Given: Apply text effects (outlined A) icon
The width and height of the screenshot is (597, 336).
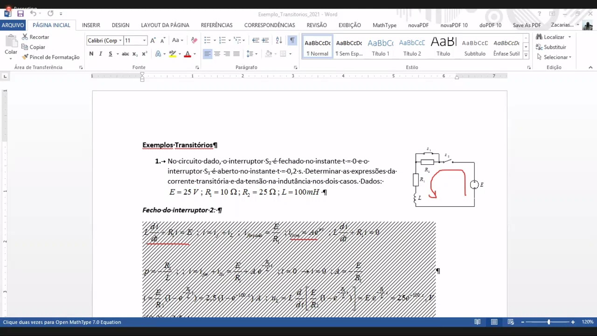Looking at the screenshot, I should (158, 54).
